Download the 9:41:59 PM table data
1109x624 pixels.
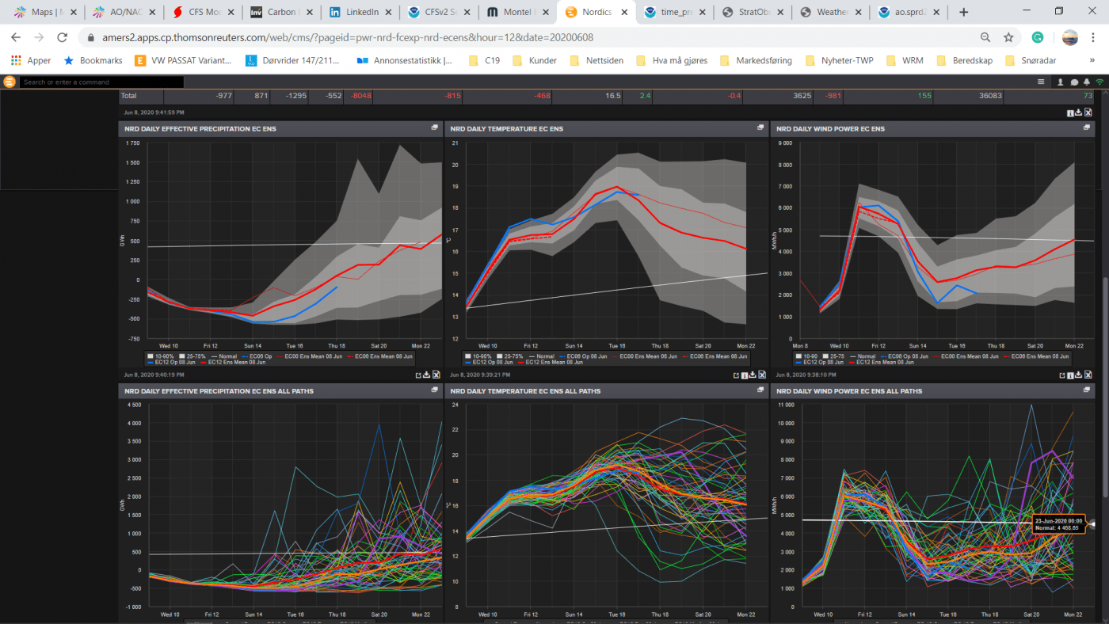[x=1078, y=112]
